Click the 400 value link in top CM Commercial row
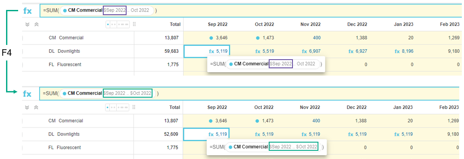The height and width of the screenshot is (159, 464). 316,38
